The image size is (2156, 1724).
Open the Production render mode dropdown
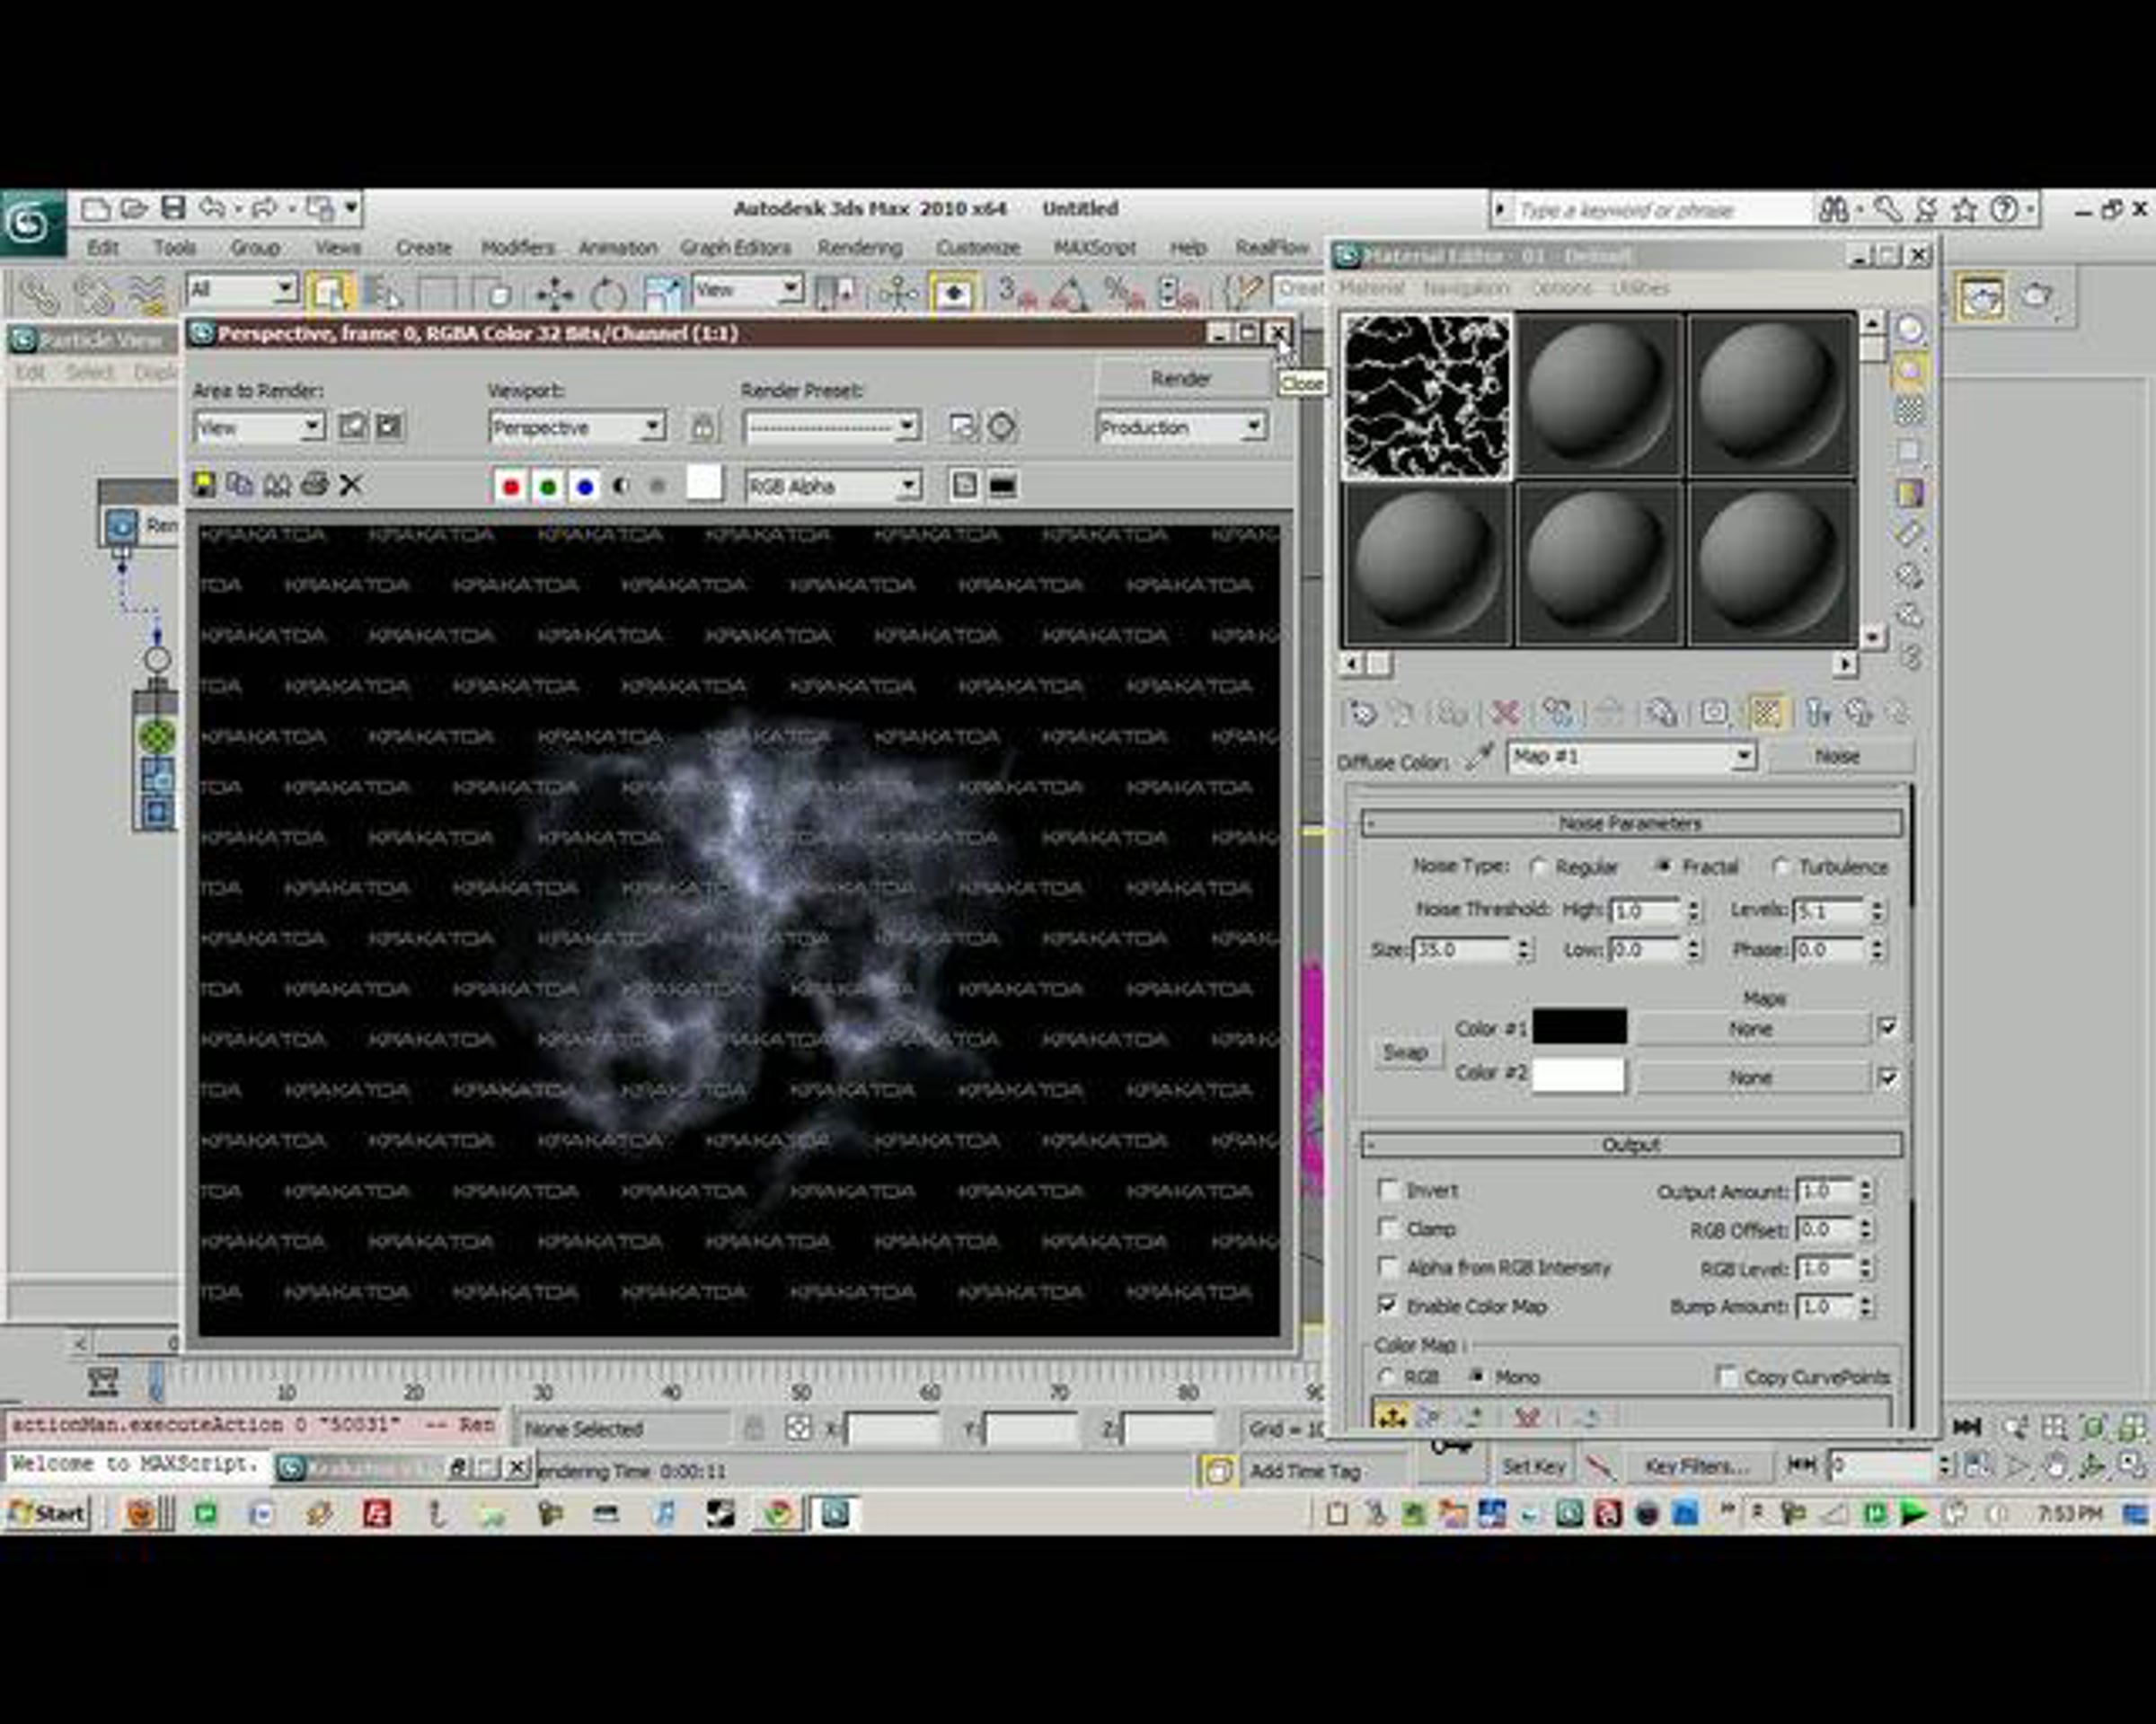(1181, 428)
